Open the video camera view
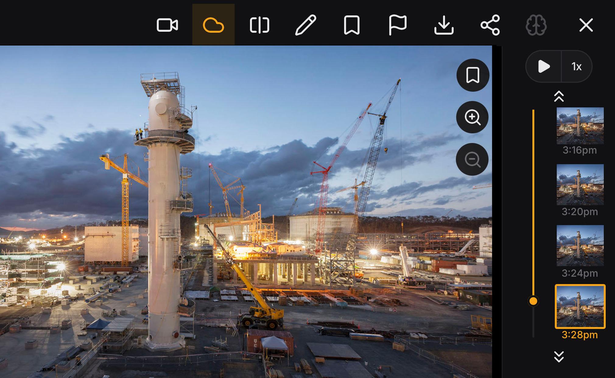This screenshot has width=615, height=378. tap(167, 25)
